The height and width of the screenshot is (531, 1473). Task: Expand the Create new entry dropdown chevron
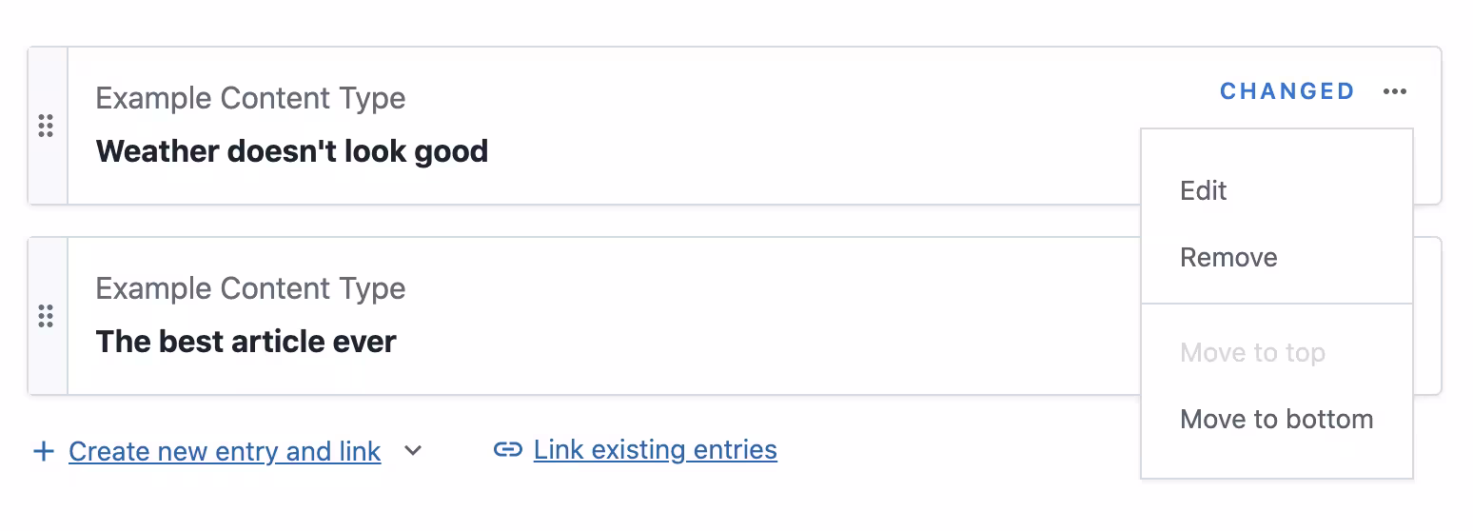pos(413,451)
